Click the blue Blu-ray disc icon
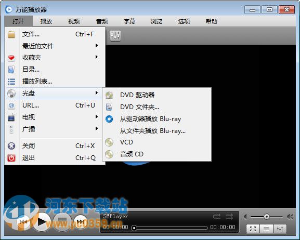This screenshot has height=240, width=300. point(109,119)
